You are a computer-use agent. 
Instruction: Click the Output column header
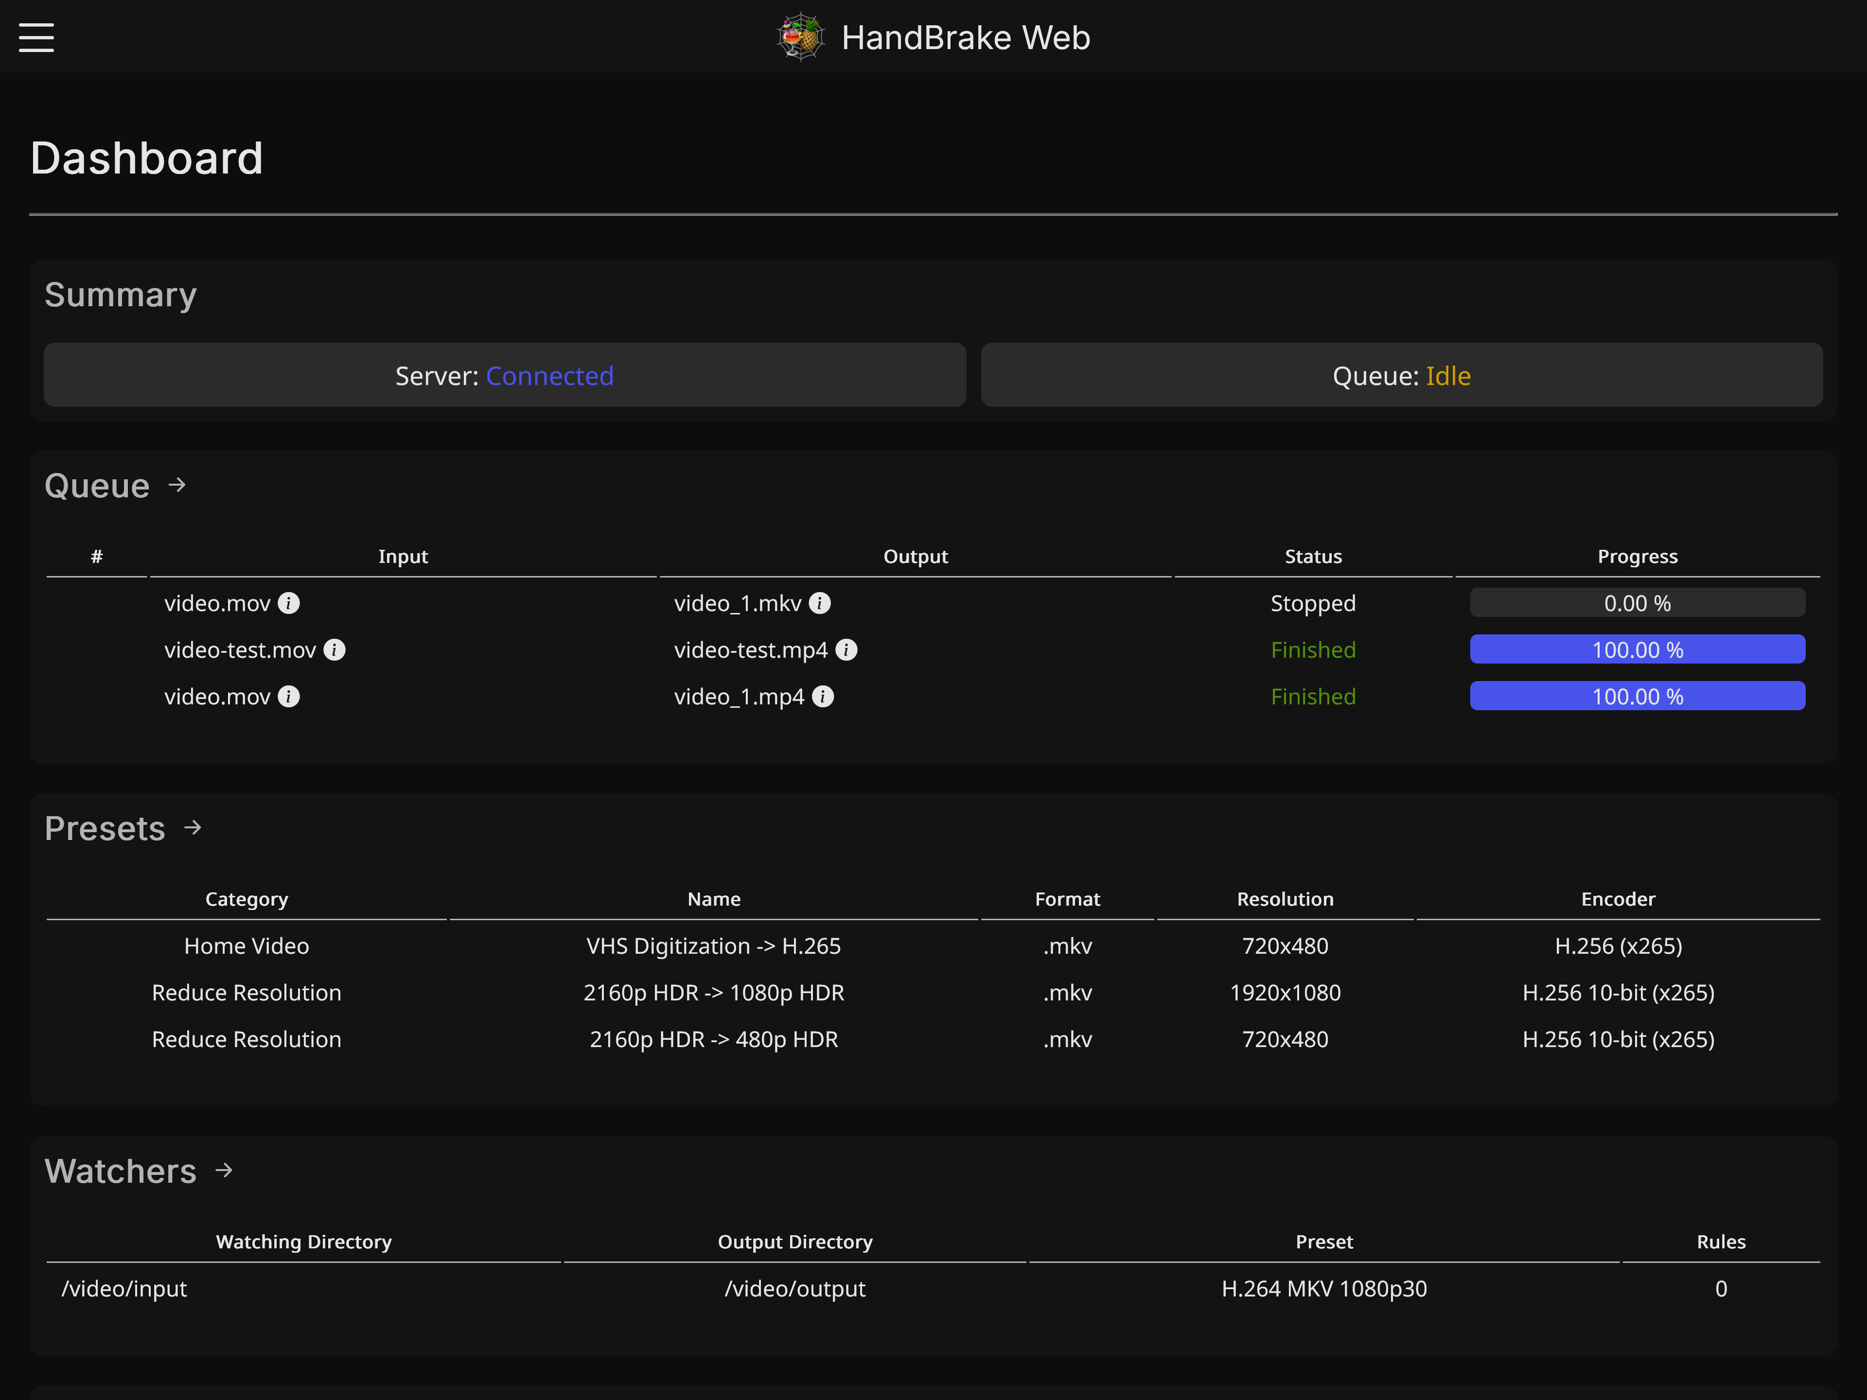point(916,556)
